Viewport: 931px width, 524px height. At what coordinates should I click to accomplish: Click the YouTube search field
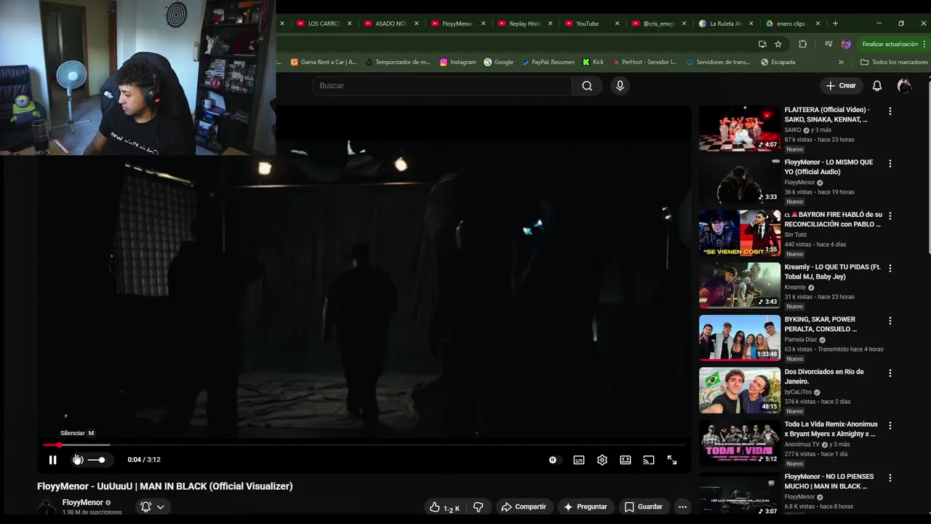coord(442,86)
